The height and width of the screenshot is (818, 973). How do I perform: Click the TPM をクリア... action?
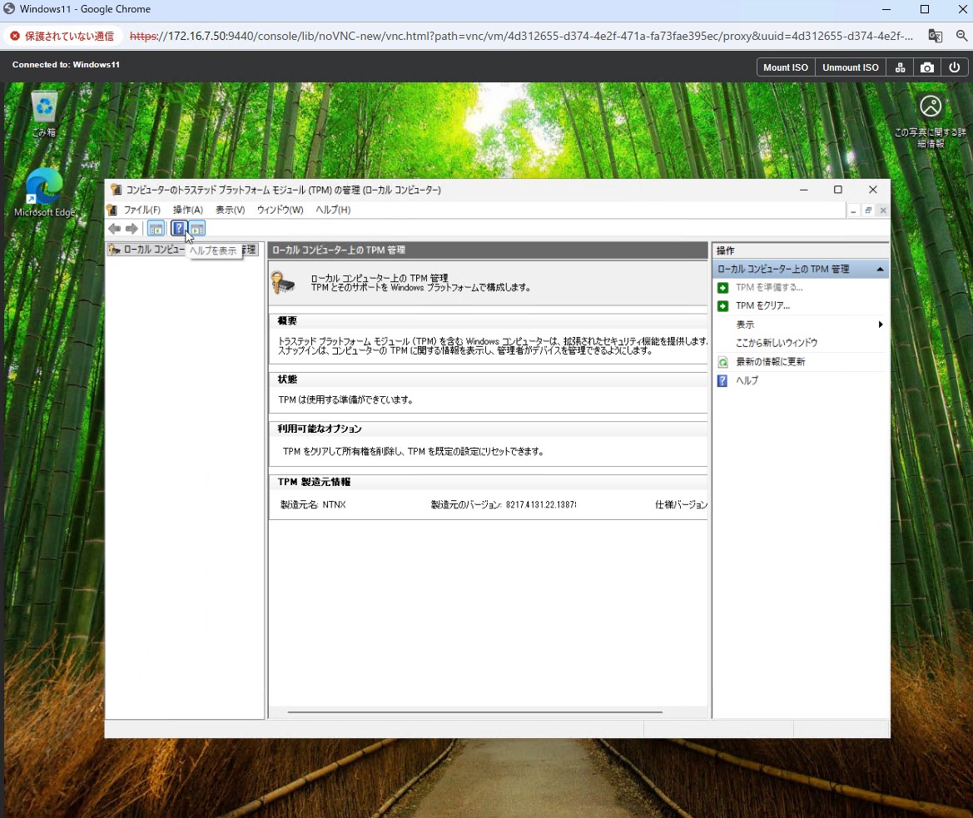(762, 306)
